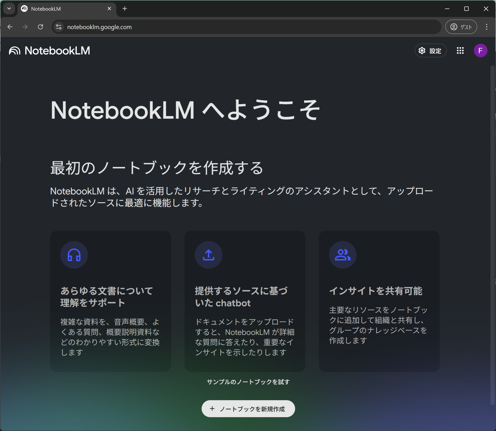Reload the page with the refresh icon
The width and height of the screenshot is (496, 431).
point(41,27)
